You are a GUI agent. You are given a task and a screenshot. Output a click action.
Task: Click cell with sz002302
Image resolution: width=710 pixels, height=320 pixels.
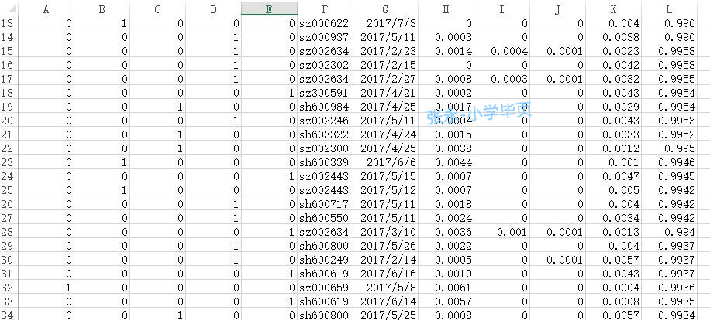click(x=325, y=65)
